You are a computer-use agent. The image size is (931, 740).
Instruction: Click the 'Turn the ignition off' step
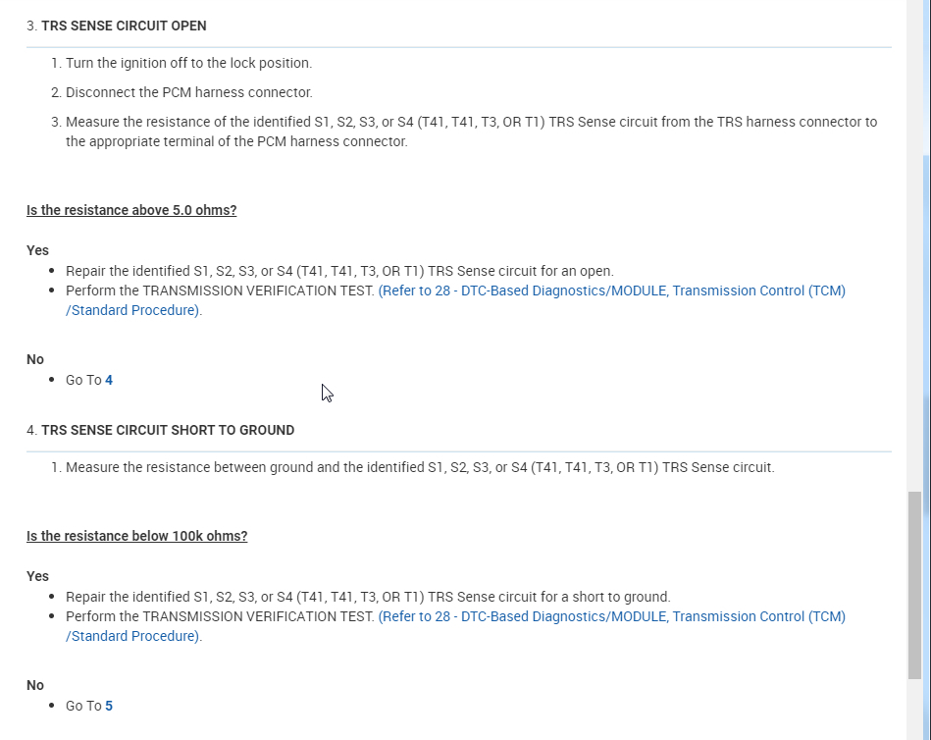tap(188, 63)
